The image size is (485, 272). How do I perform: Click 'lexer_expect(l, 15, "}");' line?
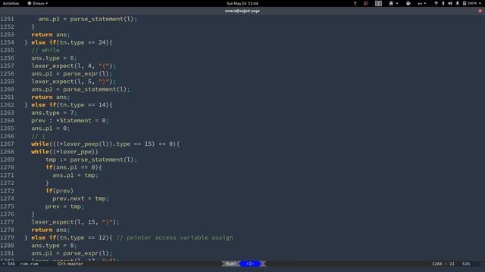[x=75, y=222]
